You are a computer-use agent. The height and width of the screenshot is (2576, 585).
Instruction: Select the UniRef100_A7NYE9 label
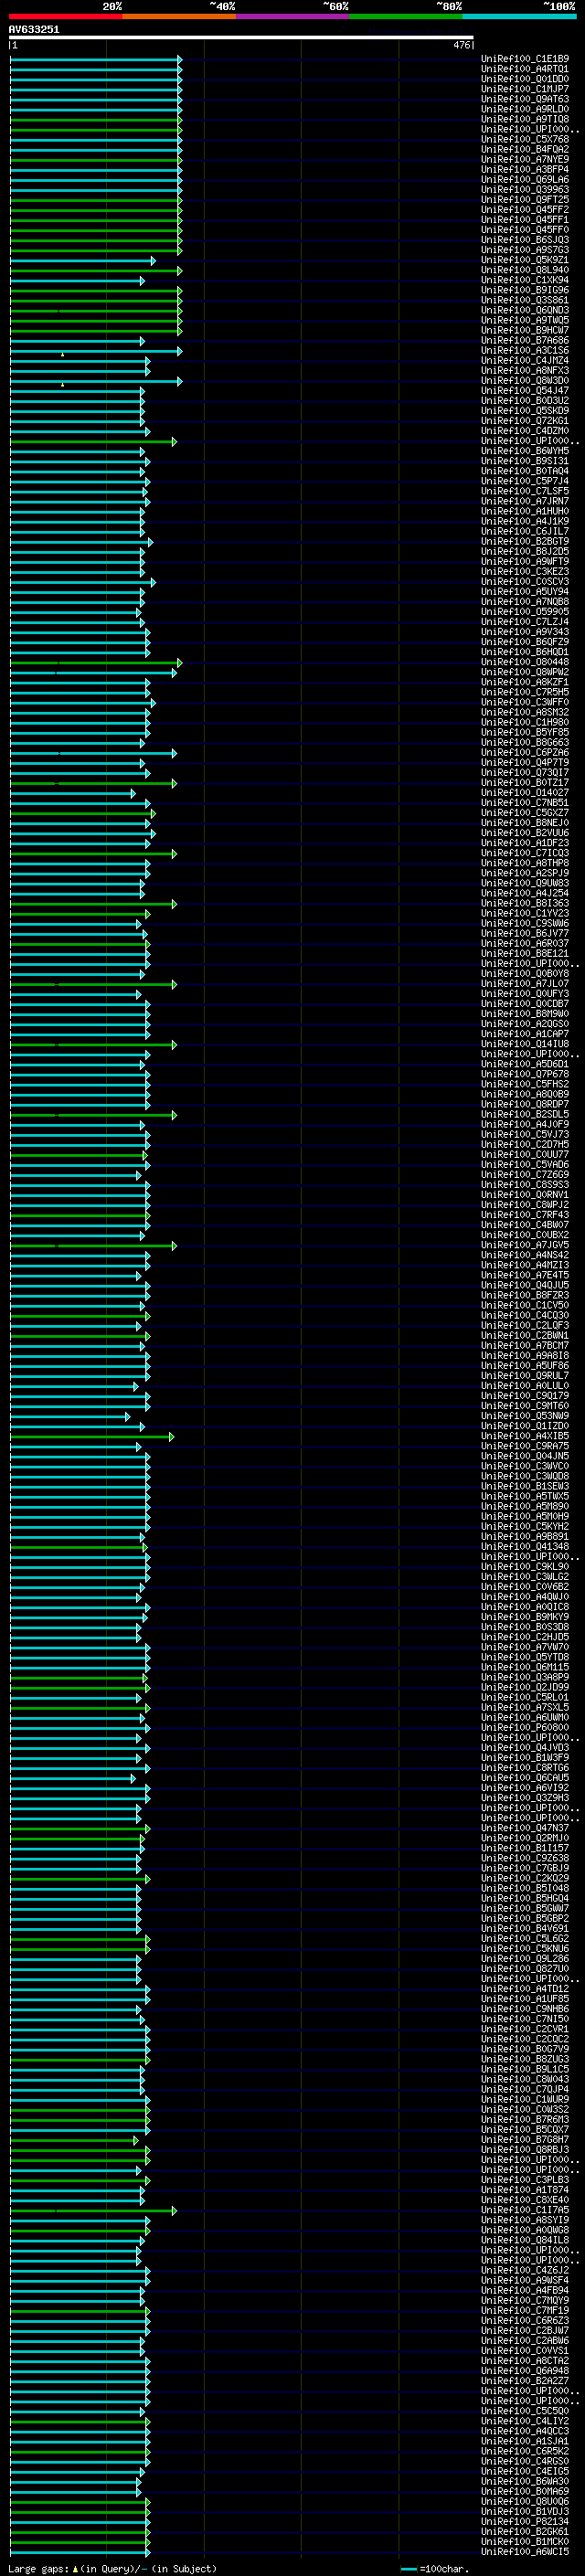tap(525, 159)
